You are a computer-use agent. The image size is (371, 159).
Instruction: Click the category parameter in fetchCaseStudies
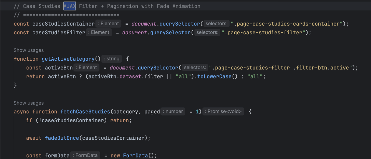click(126, 112)
